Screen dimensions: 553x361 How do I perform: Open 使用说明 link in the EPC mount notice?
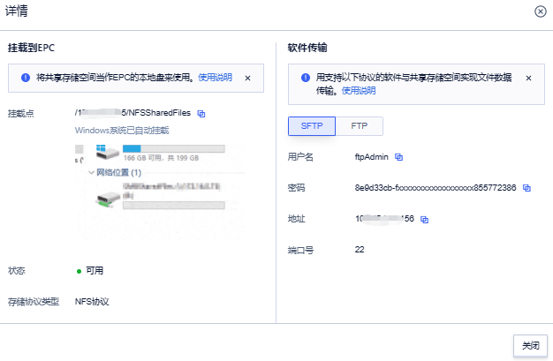click(215, 78)
